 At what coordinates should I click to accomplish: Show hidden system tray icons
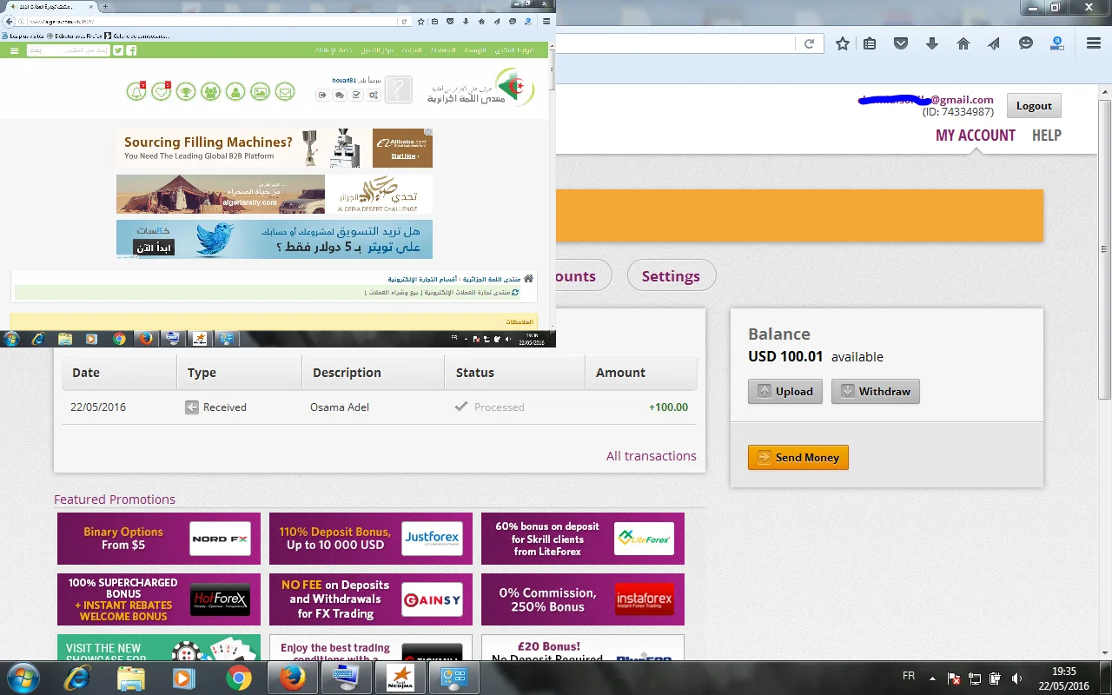point(933,678)
